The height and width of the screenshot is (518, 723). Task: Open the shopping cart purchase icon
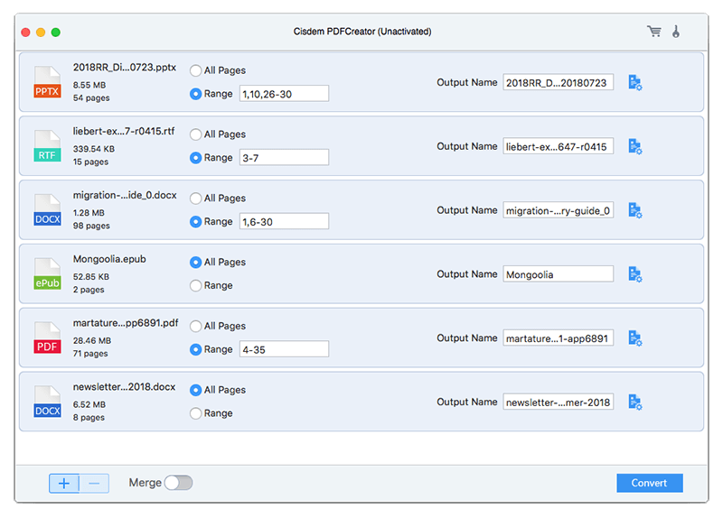653,32
